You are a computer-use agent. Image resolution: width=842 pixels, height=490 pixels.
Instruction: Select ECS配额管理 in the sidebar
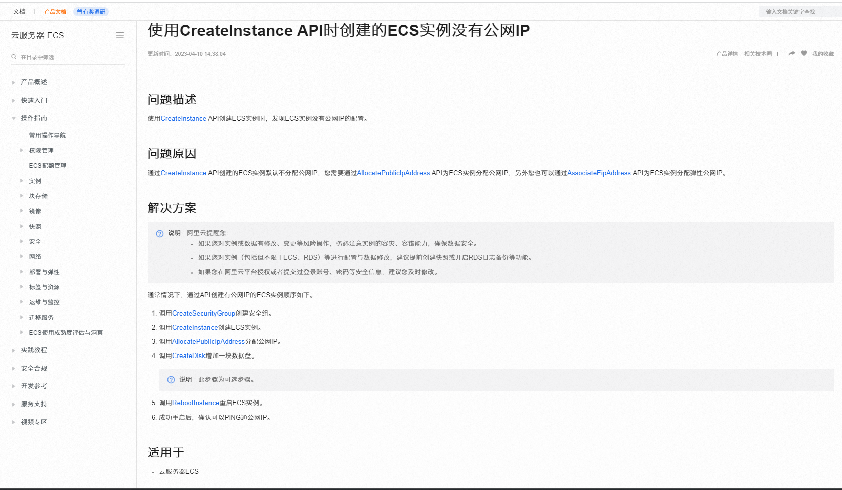pos(48,166)
